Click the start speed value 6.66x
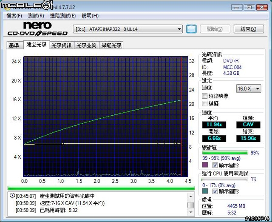This screenshot has height=222, width=272. [214, 138]
